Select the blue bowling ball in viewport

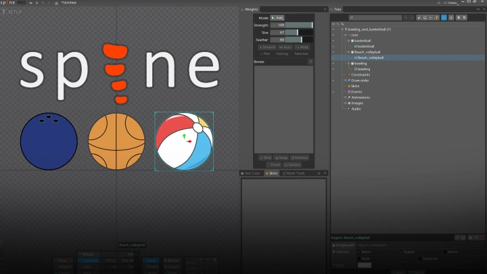tap(49, 141)
